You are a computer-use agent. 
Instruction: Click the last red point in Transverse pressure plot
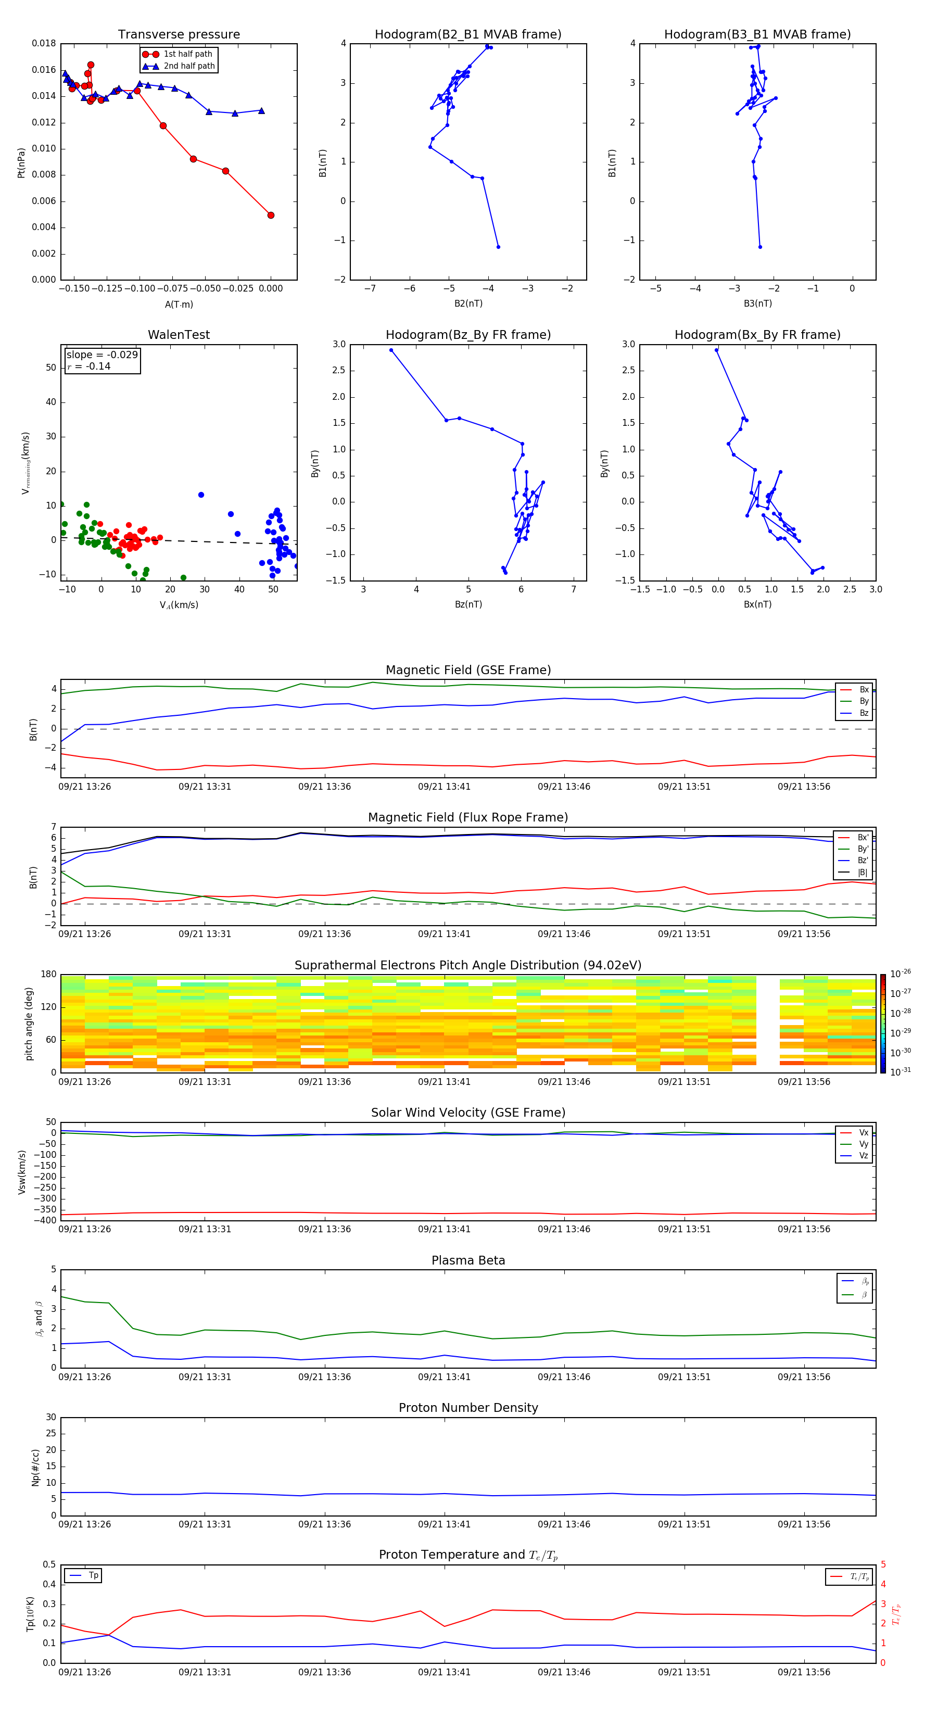pyautogui.click(x=271, y=216)
